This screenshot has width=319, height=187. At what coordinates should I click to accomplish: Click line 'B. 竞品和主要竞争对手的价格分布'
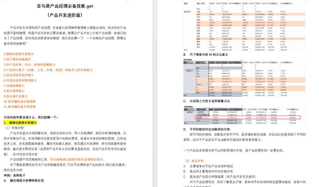click(x=208, y=171)
